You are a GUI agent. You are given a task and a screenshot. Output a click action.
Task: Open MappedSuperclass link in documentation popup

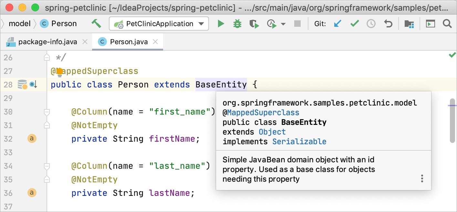[x=263, y=113]
